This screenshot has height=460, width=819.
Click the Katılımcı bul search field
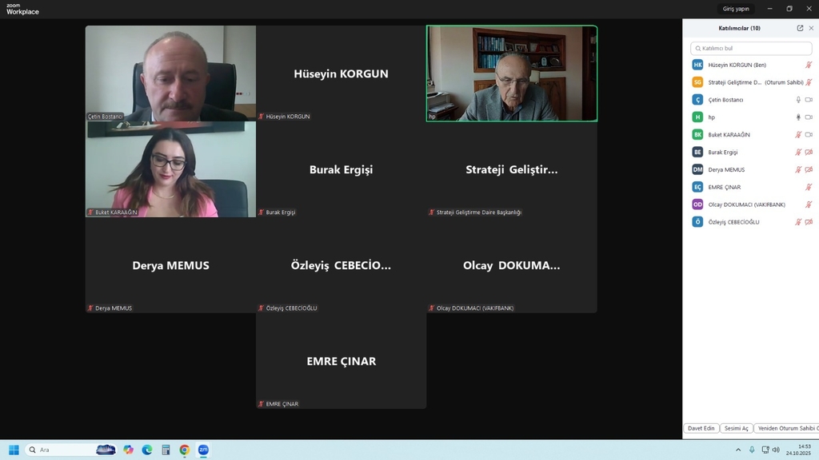point(750,48)
